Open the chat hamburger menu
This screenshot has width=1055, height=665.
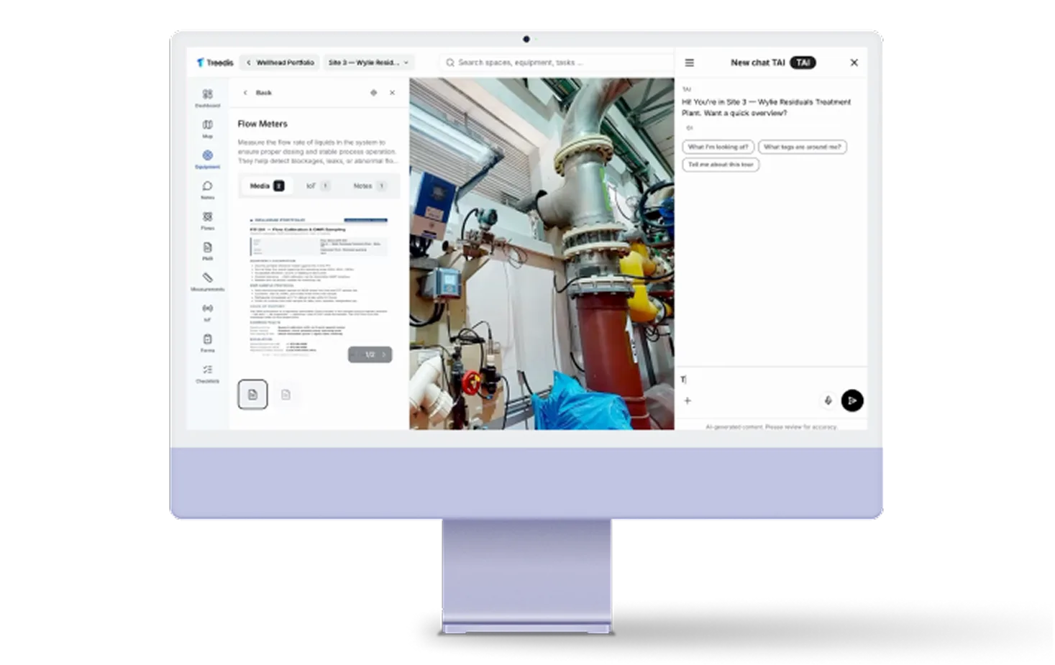click(689, 63)
